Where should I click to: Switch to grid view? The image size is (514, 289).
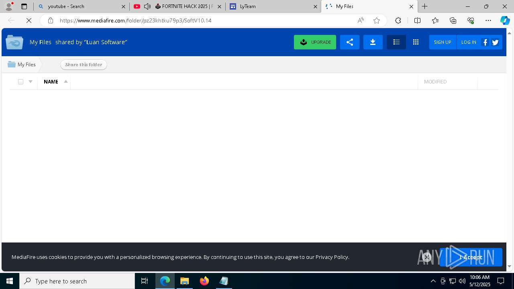pyautogui.click(x=416, y=42)
